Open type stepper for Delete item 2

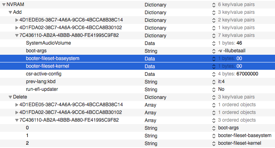[x=214, y=144]
